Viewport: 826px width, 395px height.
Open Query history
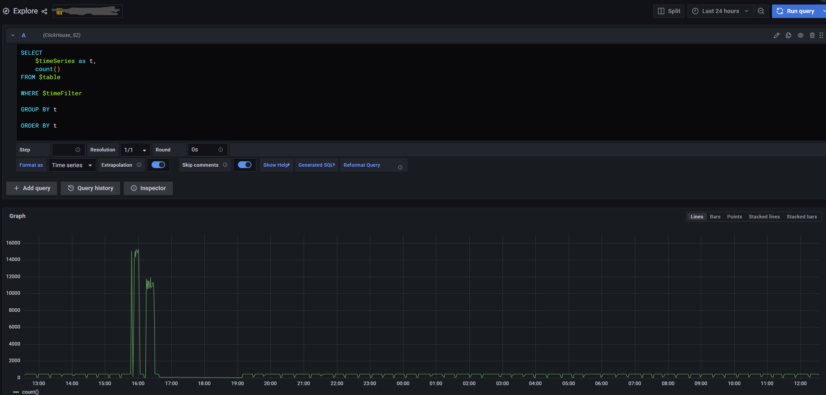(90, 188)
